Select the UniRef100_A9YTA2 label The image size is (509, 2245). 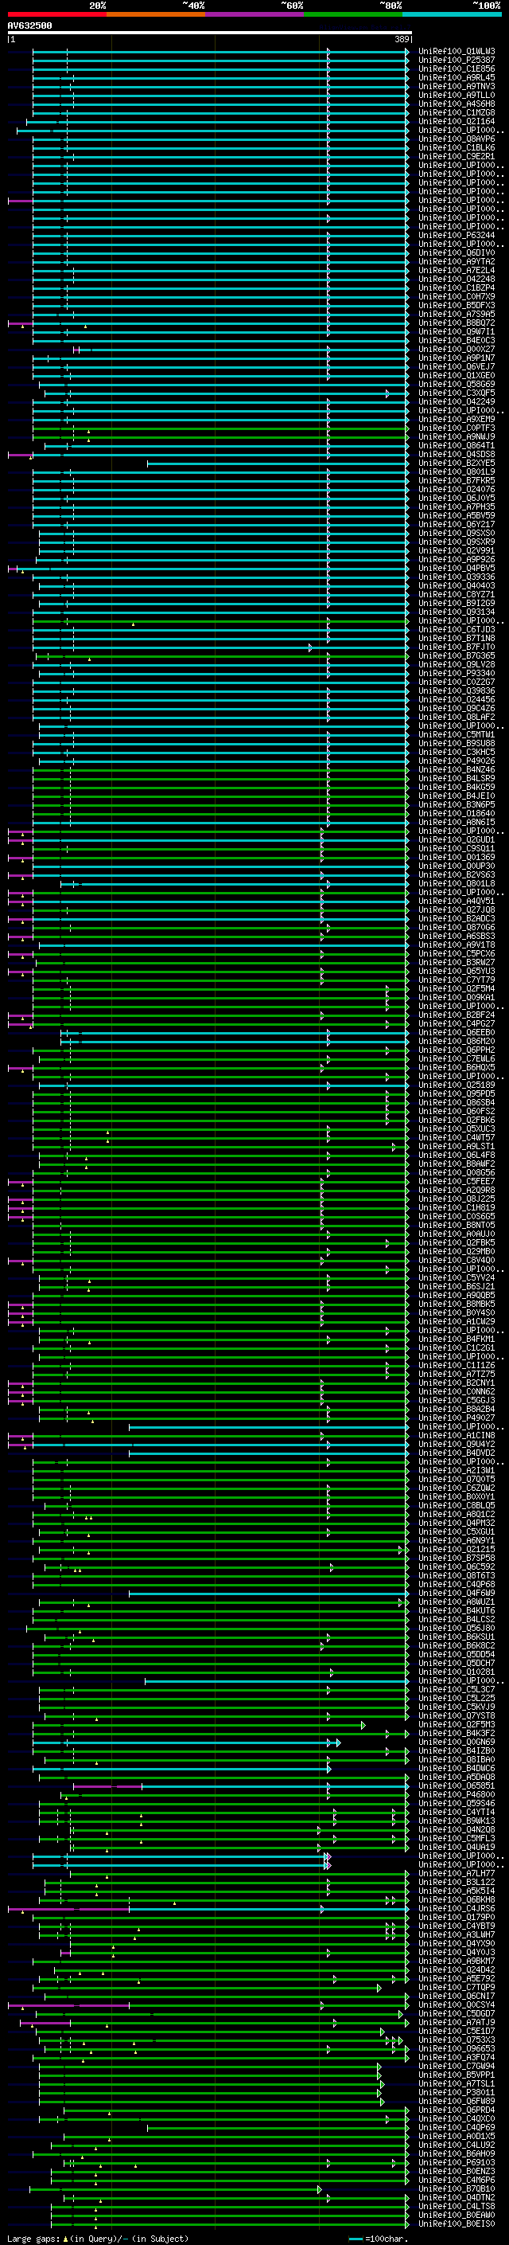pos(457,261)
